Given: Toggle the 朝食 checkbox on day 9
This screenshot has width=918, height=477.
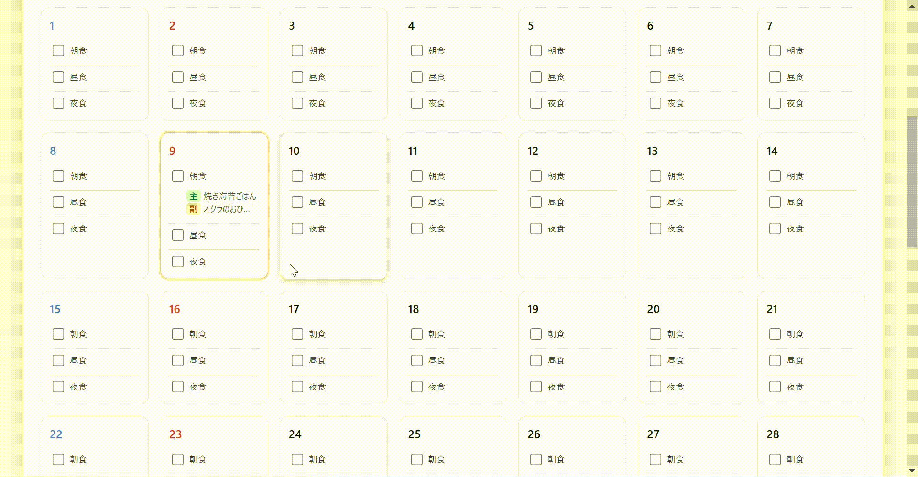Looking at the screenshot, I should (x=178, y=176).
